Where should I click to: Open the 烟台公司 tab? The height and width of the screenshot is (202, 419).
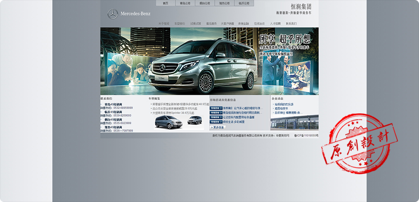205,3
